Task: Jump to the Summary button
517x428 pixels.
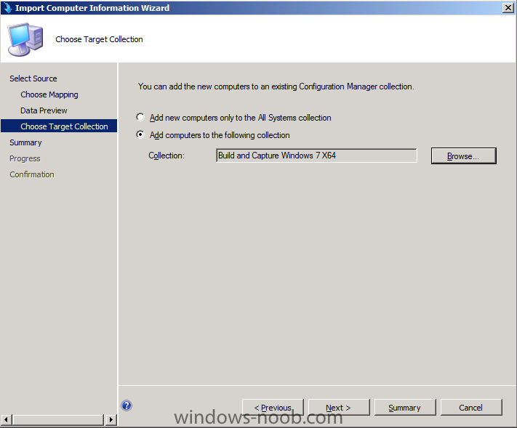Action: coord(405,408)
